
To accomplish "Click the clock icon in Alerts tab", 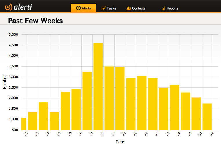I will (x=78, y=8).
